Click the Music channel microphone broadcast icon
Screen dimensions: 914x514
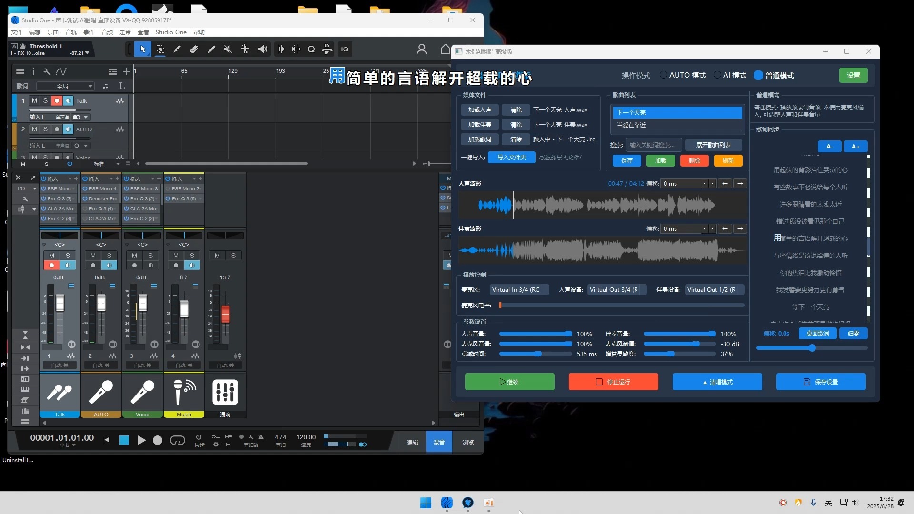click(x=184, y=392)
